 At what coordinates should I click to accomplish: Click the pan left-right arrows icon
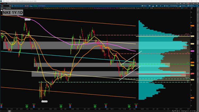click(175, 111)
